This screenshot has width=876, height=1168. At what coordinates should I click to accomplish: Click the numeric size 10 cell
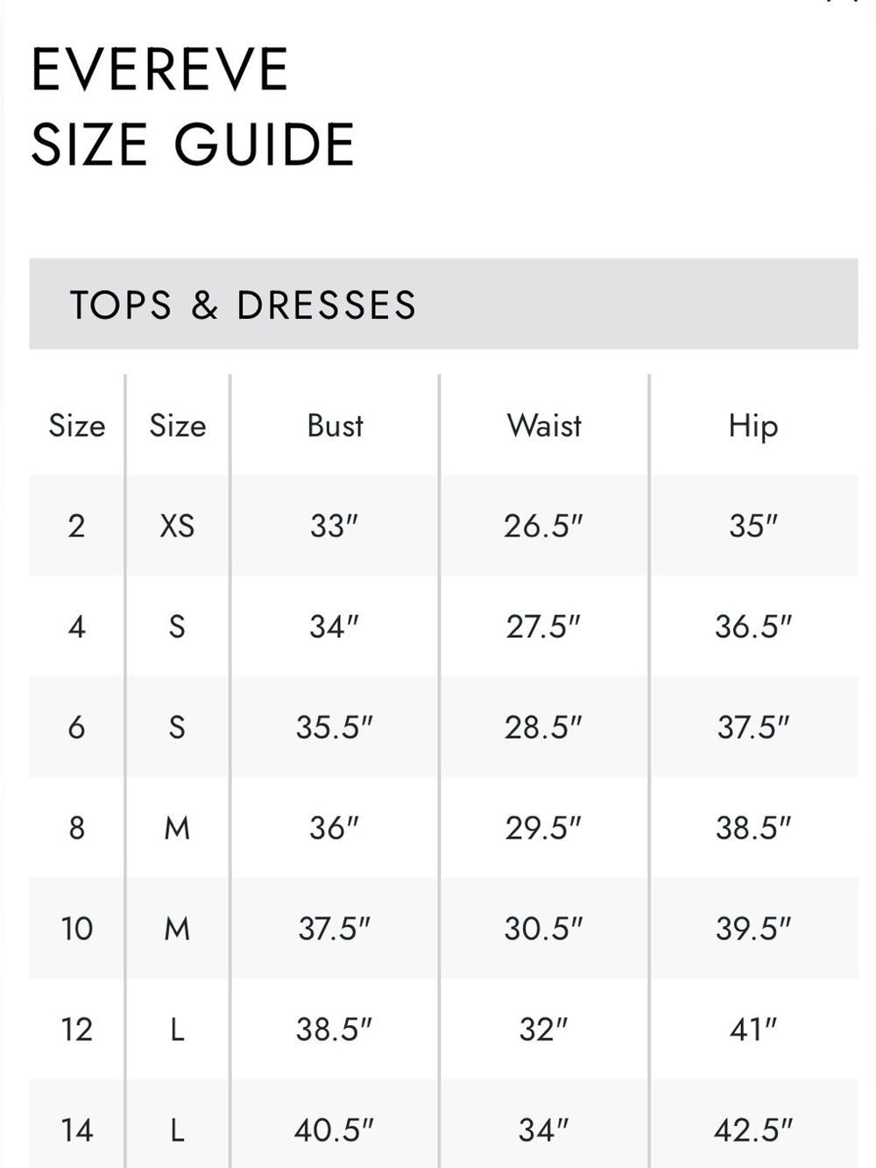(x=77, y=929)
